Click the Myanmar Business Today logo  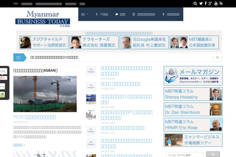(42, 18)
